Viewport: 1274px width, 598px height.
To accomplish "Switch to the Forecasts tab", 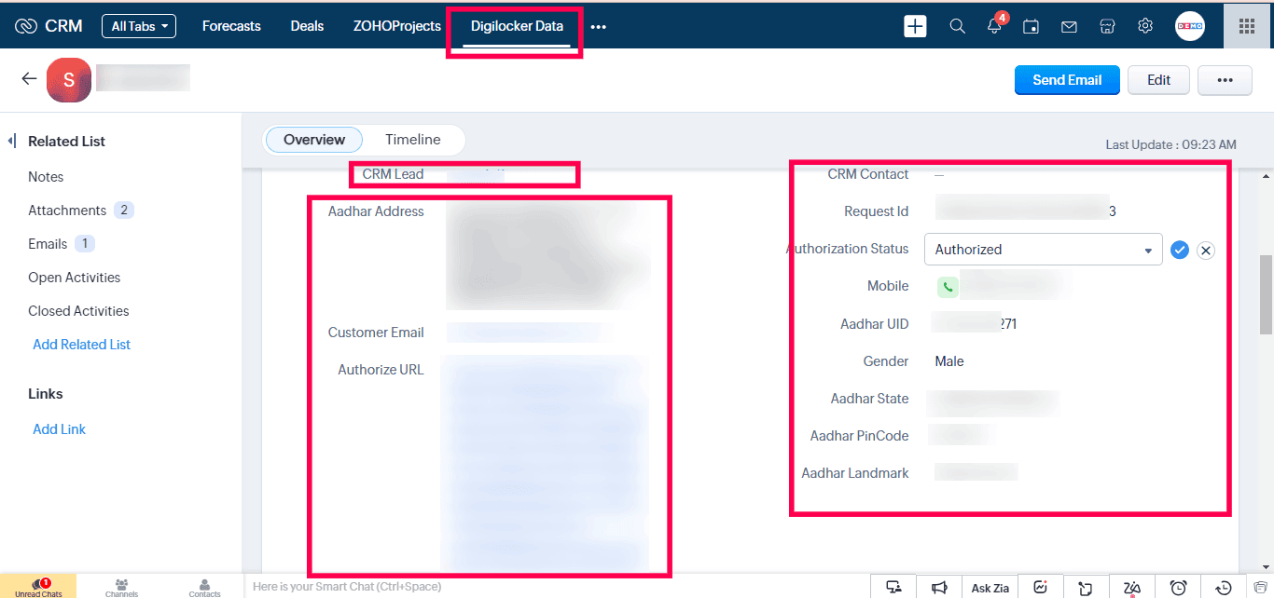I will 231,26.
